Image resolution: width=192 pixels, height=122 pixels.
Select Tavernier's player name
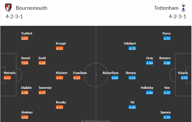[x=45, y=88]
